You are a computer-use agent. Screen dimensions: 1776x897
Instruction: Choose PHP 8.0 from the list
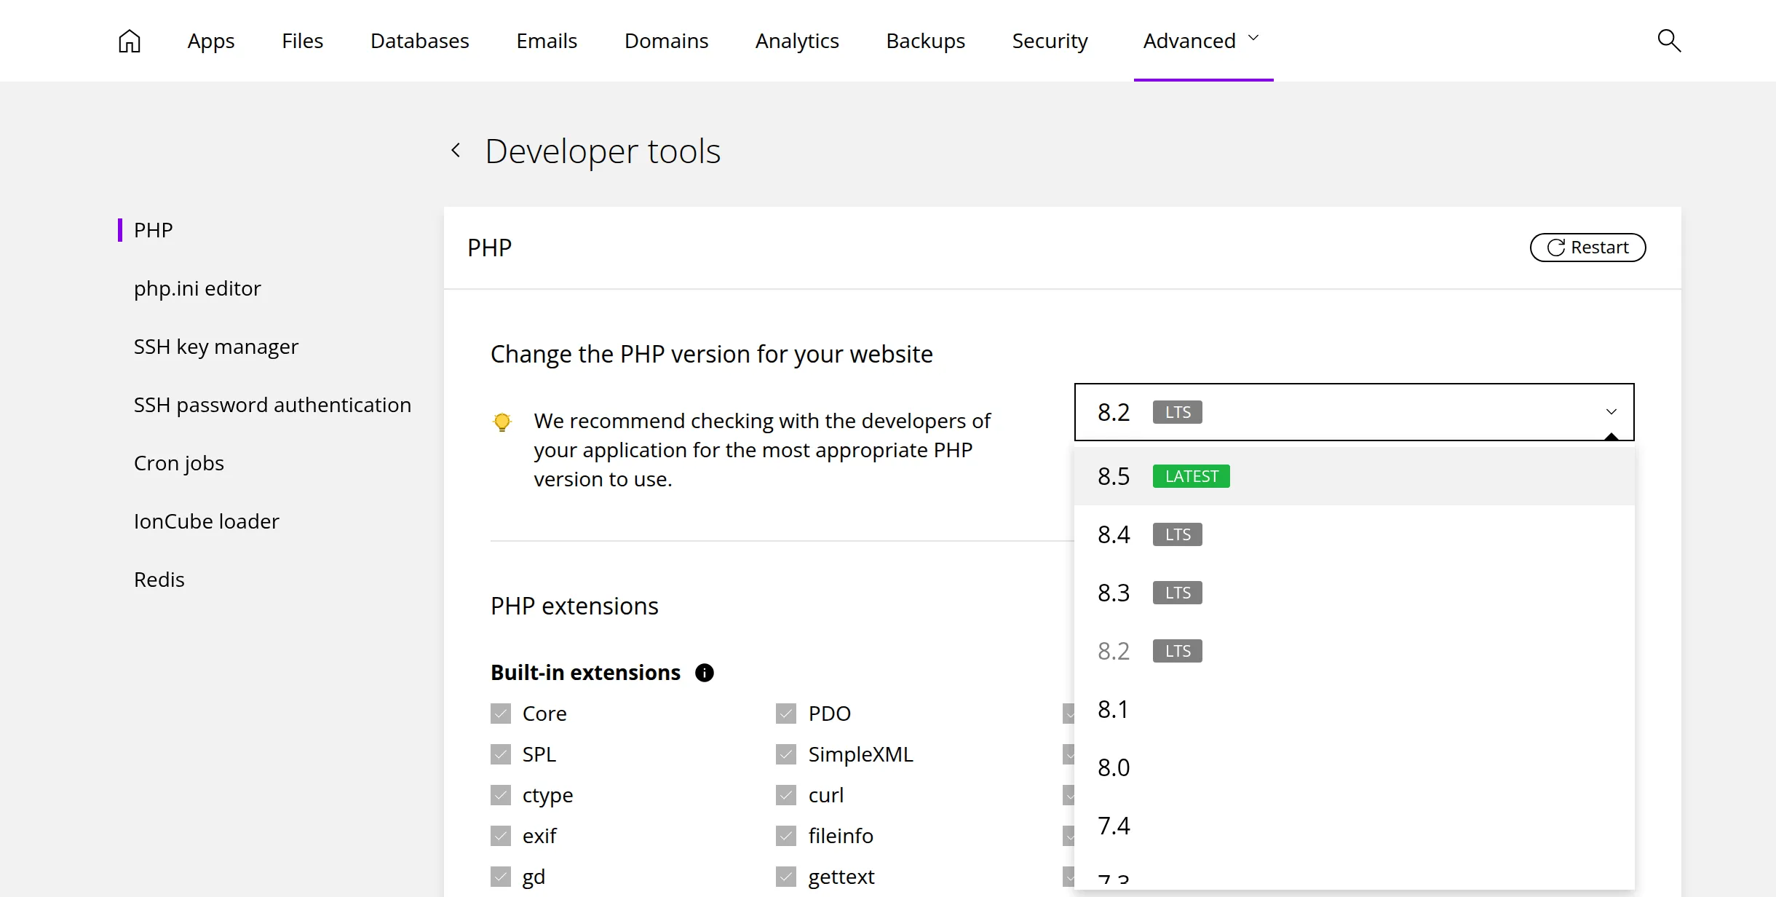click(1354, 767)
